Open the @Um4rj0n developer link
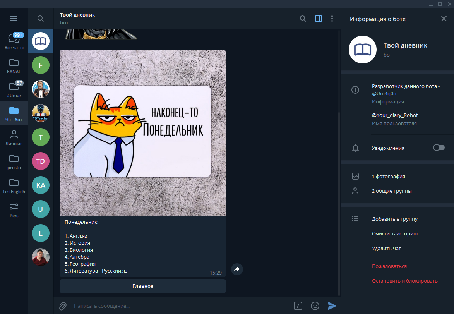Viewport: 454px width, 314px height. tap(384, 93)
